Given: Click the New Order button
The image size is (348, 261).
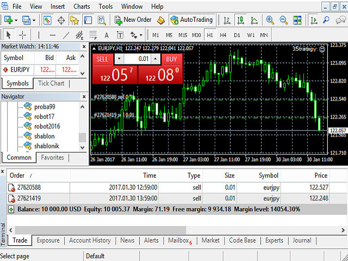Looking at the screenshot, I should click(133, 20).
